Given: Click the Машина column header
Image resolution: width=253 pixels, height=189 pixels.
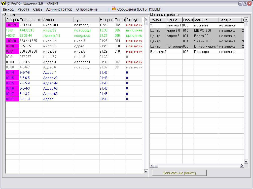Looking at the screenshot, I should [206, 20].
